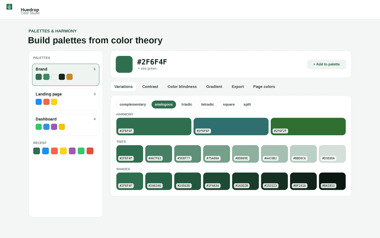The height and width of the screenshot is (238, 380).
Task: Open the Export tab
Action: point(238,87)
